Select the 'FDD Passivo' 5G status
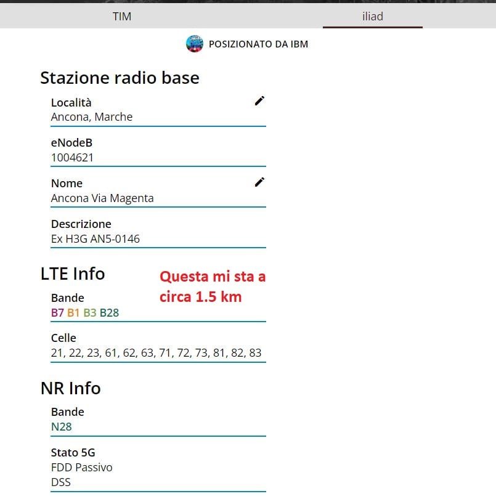 point(81,468)
